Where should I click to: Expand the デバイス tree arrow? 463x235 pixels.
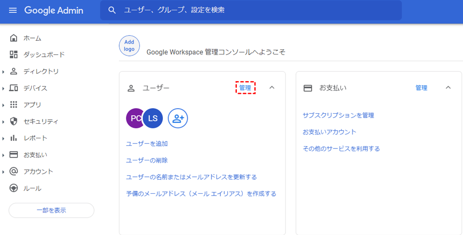[3, 88]
